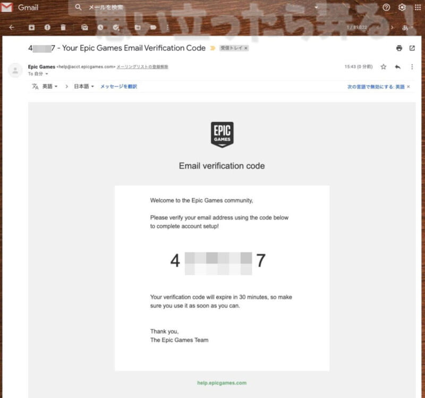Reply to Epic Games email

(397, 67)
